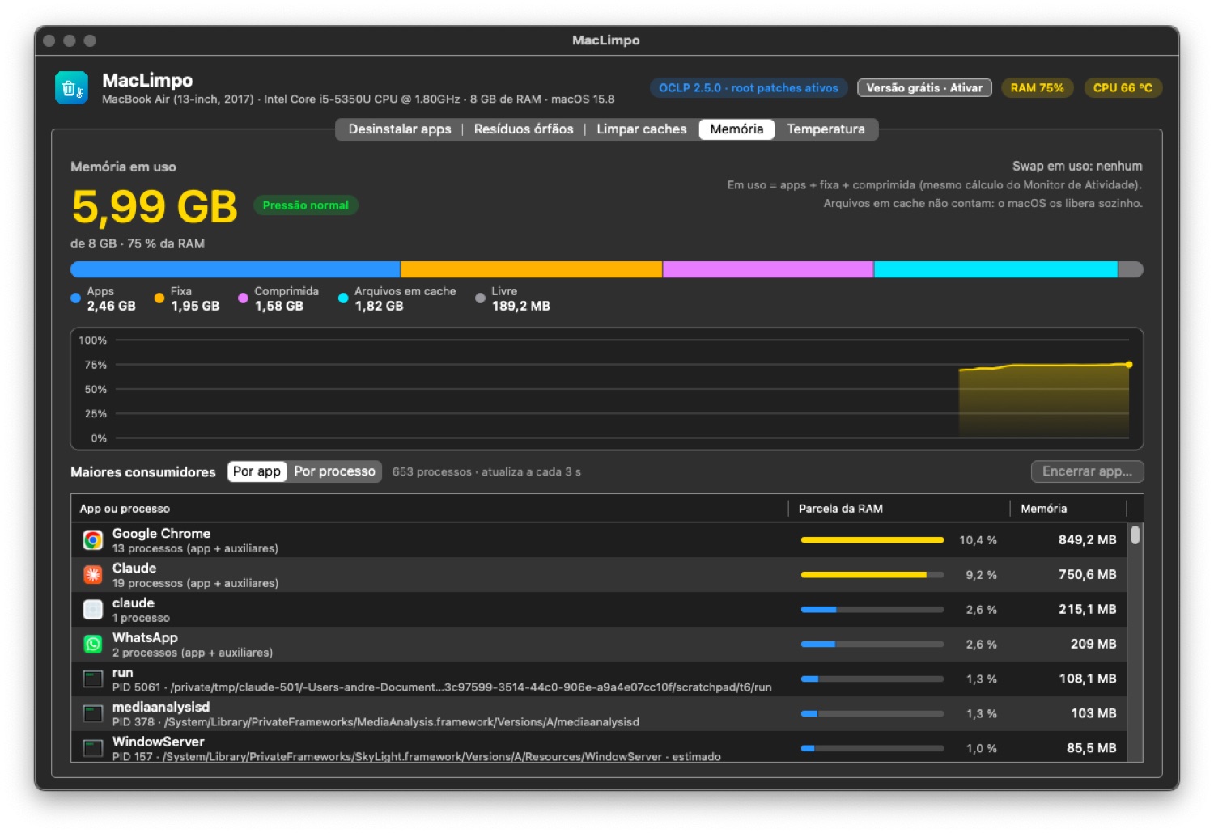This screenshot has height=833, width=1214.
Task: Click the '10,4 %' RAM share value
Action: (x=978, y=540)
